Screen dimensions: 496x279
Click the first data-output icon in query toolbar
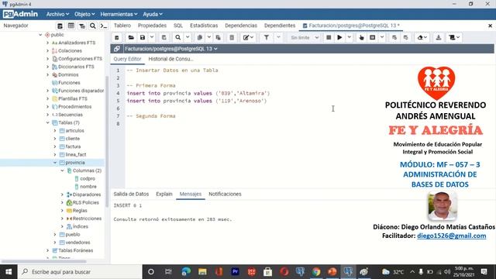[x=117, y=38]
